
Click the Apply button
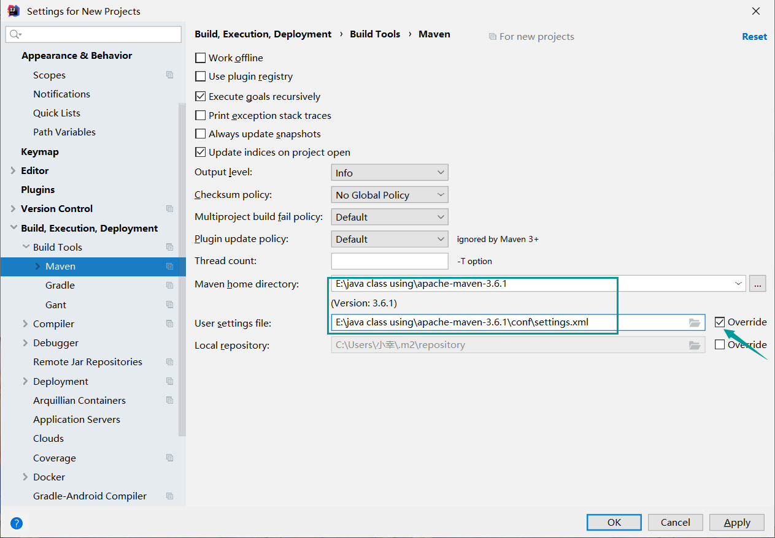[x=737, y=522]
